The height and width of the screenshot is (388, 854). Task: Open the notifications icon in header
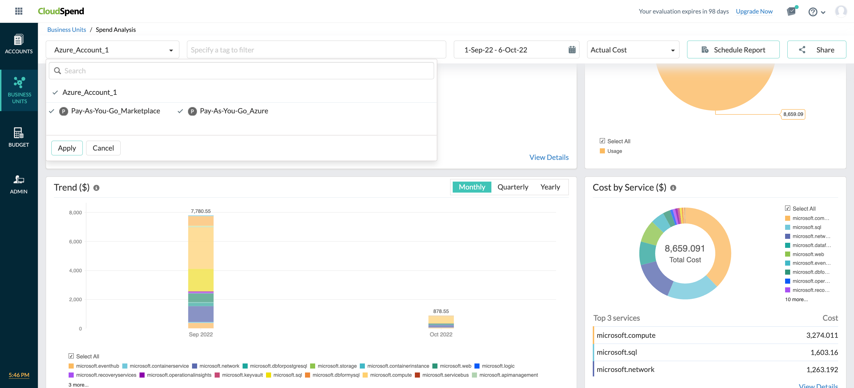coord(791,11)
